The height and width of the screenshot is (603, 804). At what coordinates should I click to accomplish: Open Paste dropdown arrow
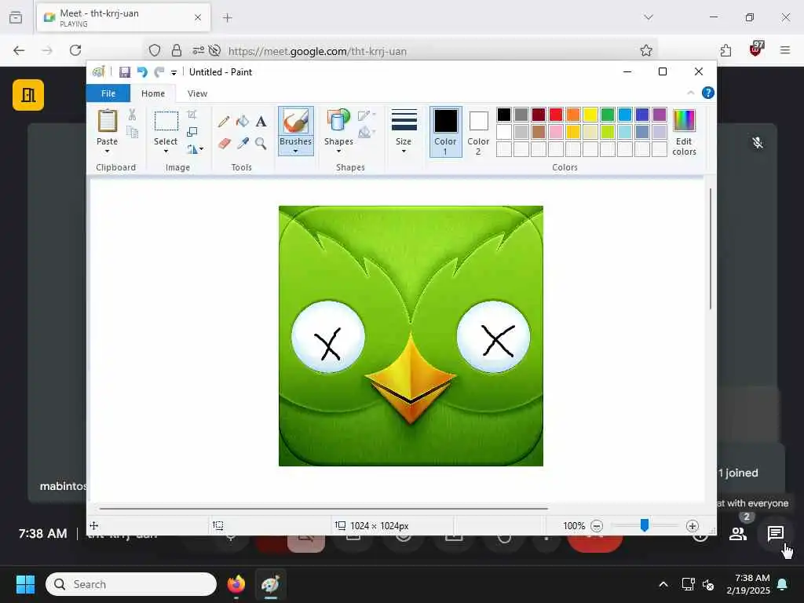[x=107, y=152]
